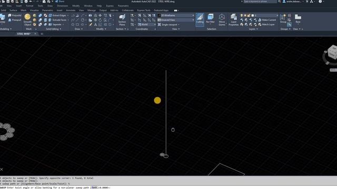Select the Rotate tool in Modify panel
The height and width of the screenshot is (189, 337).
(x=100, y=20)
